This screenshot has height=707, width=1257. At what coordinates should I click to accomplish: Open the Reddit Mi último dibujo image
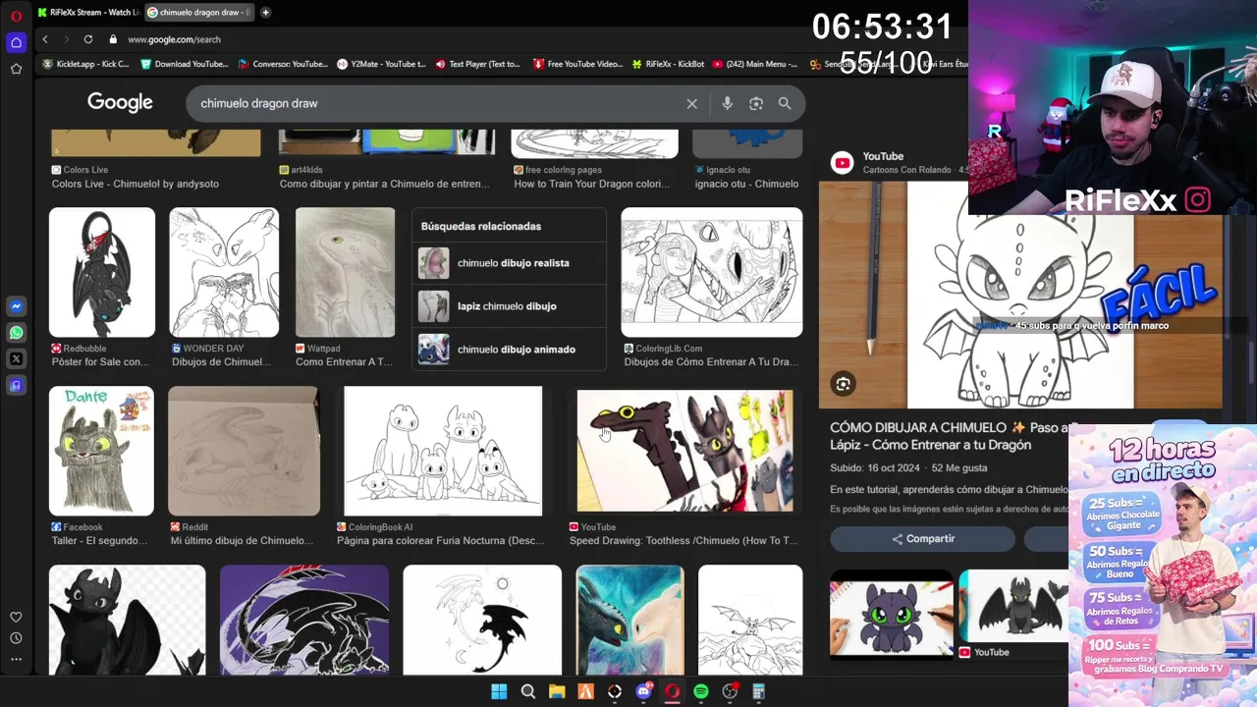click(x=244, y=451)
